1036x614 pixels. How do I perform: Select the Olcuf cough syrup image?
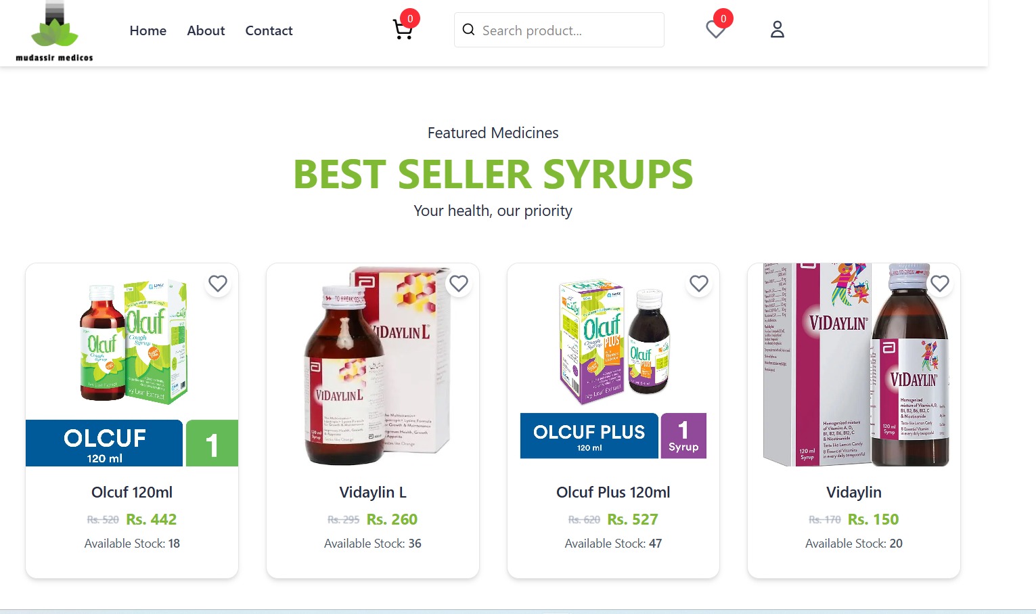point(132,365)
